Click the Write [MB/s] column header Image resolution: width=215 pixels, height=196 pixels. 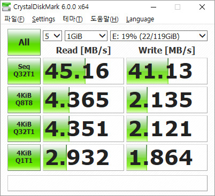pyautogui.click(x=167, y=50)
